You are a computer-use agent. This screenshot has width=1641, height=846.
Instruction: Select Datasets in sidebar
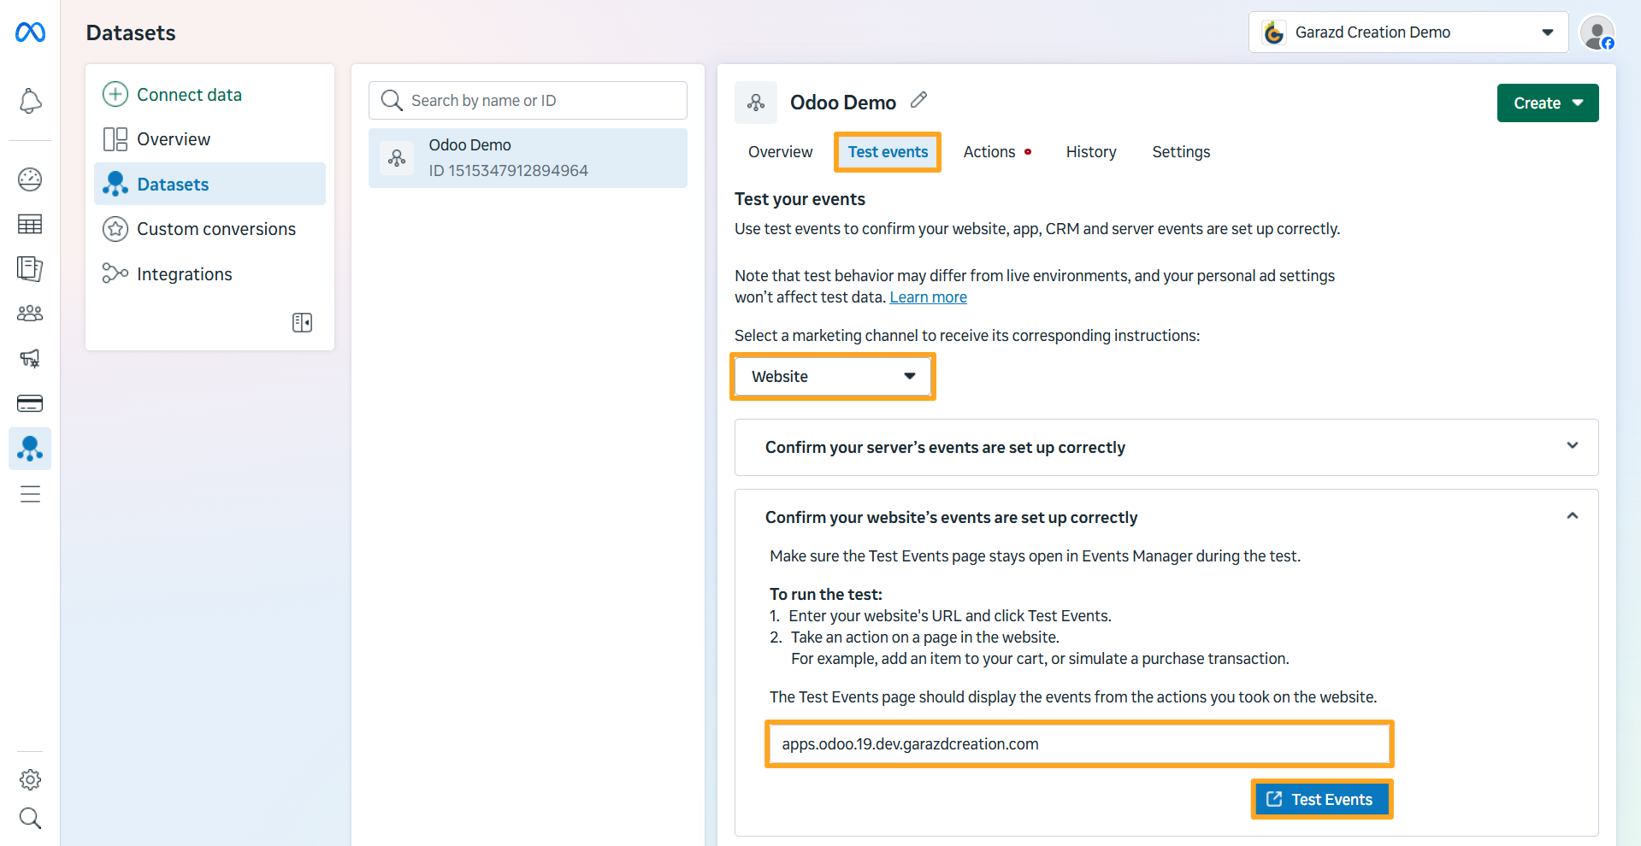[x=210, y=184]
